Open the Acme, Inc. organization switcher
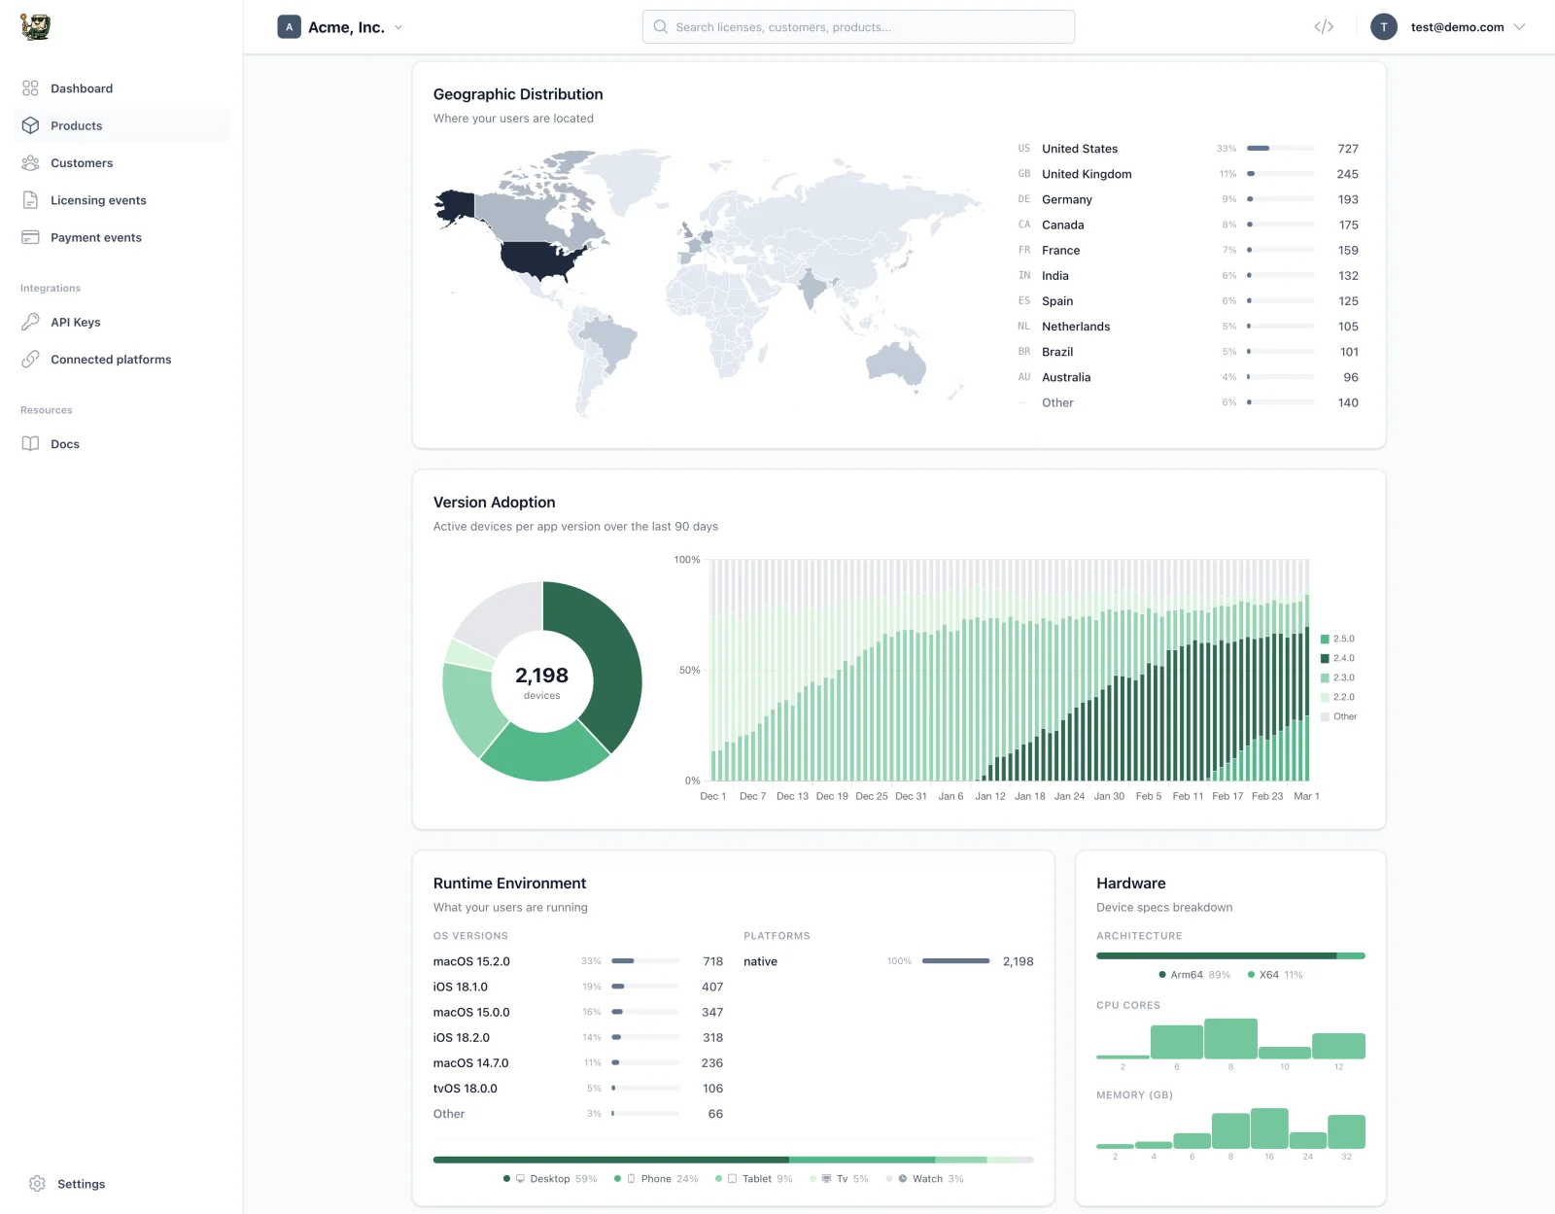 pyautogui.click(x=340, y=26)
